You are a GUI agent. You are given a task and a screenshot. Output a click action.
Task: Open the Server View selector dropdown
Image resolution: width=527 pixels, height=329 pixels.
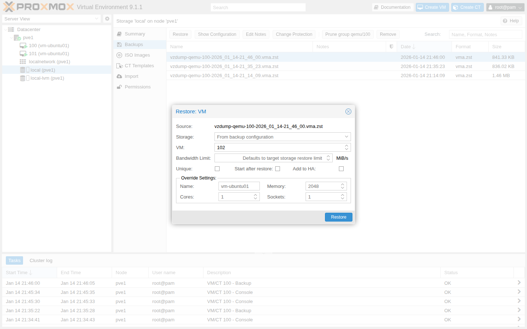[96, 19]
